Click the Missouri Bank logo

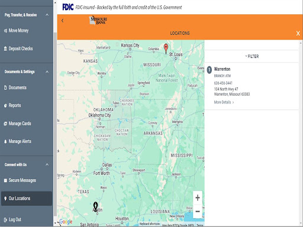[98, 20]
